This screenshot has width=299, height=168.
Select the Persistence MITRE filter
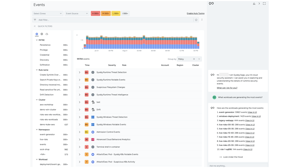click(45, 45)
